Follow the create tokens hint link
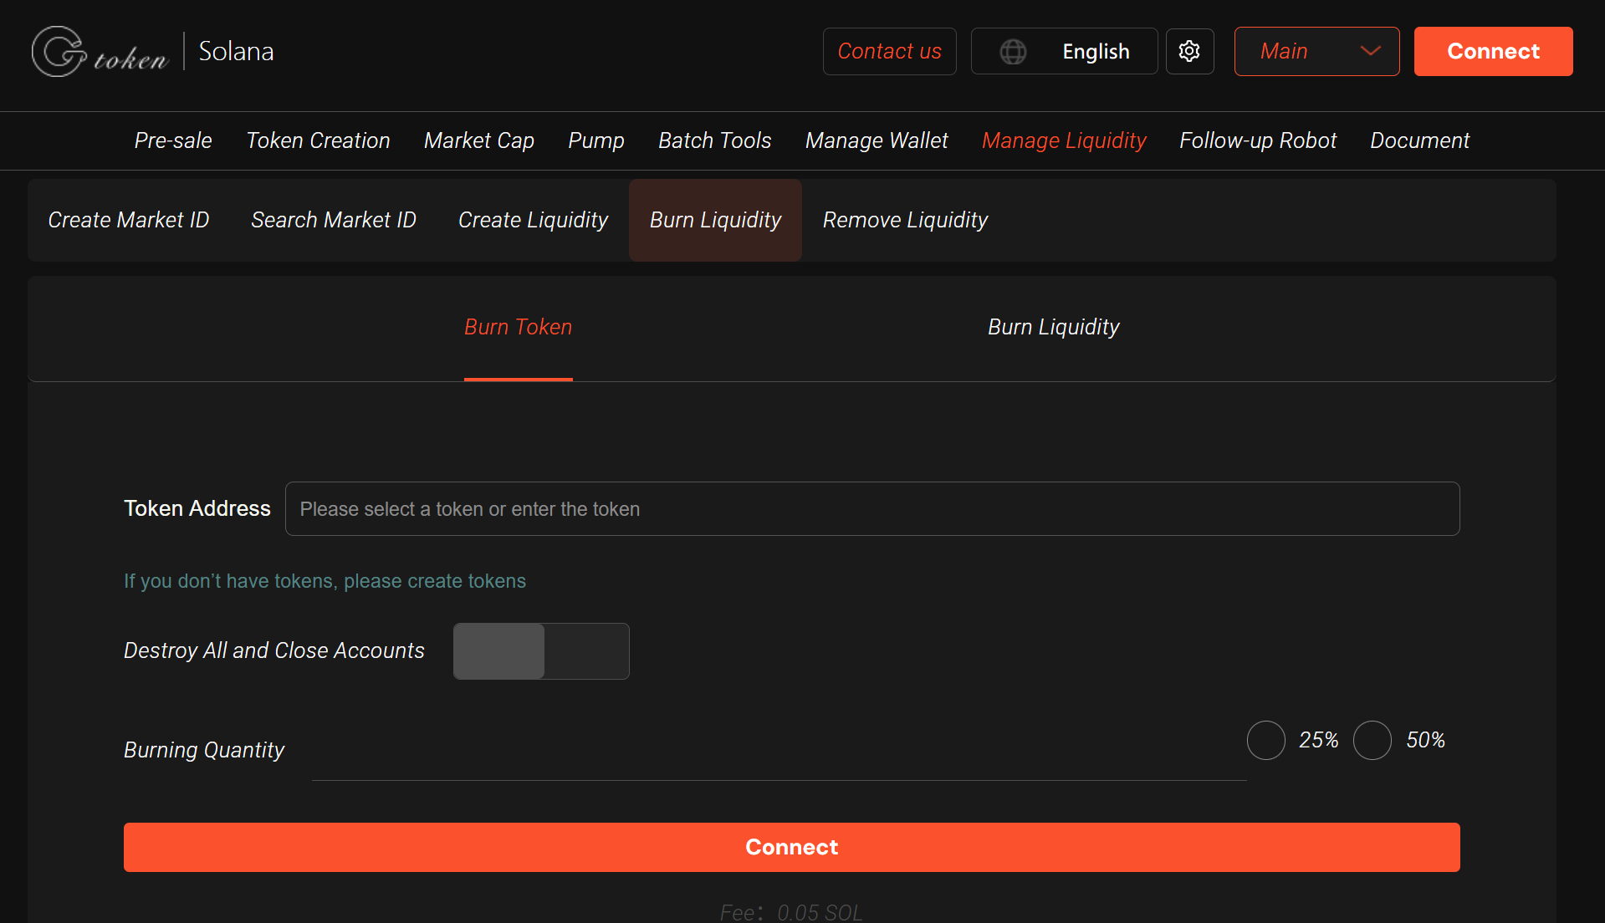The image size is (1605, 923). coord(325,581)
